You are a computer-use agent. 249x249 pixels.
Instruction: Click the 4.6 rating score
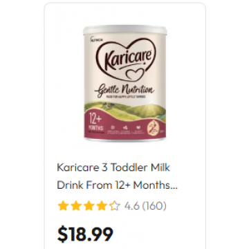[132, 206]
